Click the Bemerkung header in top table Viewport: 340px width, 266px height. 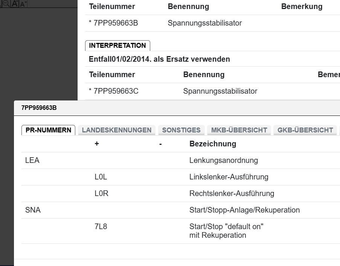click(x=302, y=7)
